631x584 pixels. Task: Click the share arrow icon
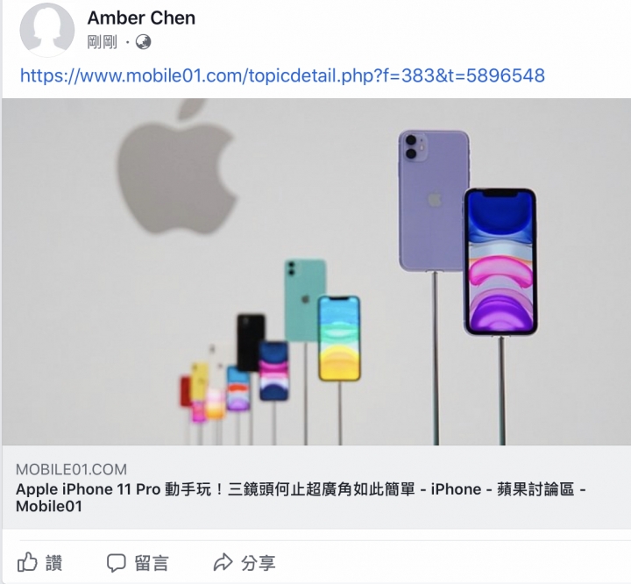tap(223, 563)
